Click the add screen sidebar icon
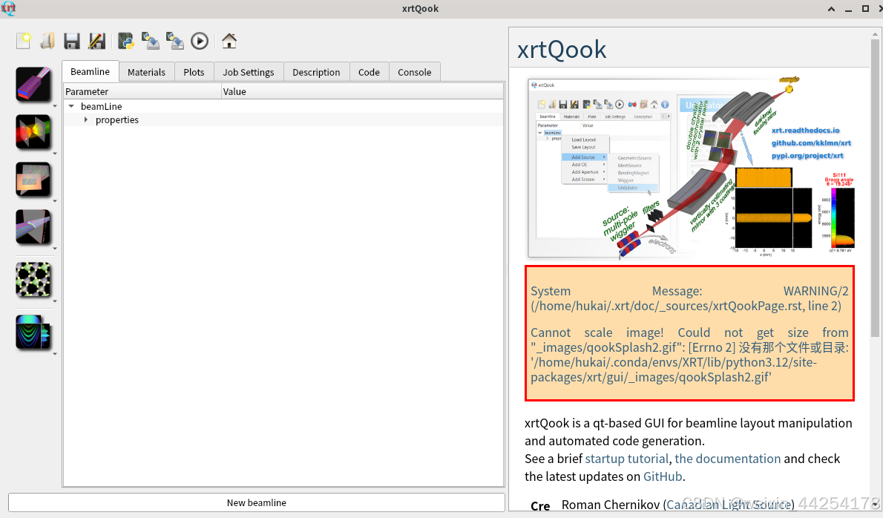 coord(33,227)
